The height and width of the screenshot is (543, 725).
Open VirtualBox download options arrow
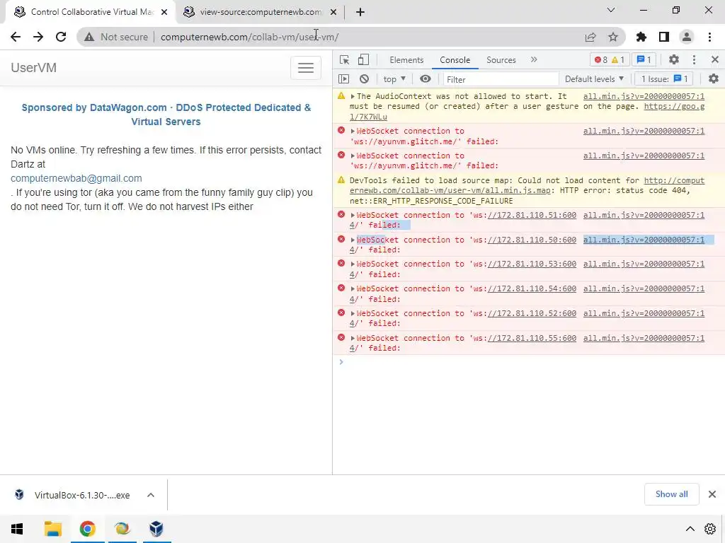[151, 495]
